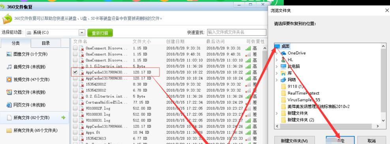Select the HL user icon
Screen dimensions: 390x144
click(x=283, y=60)
